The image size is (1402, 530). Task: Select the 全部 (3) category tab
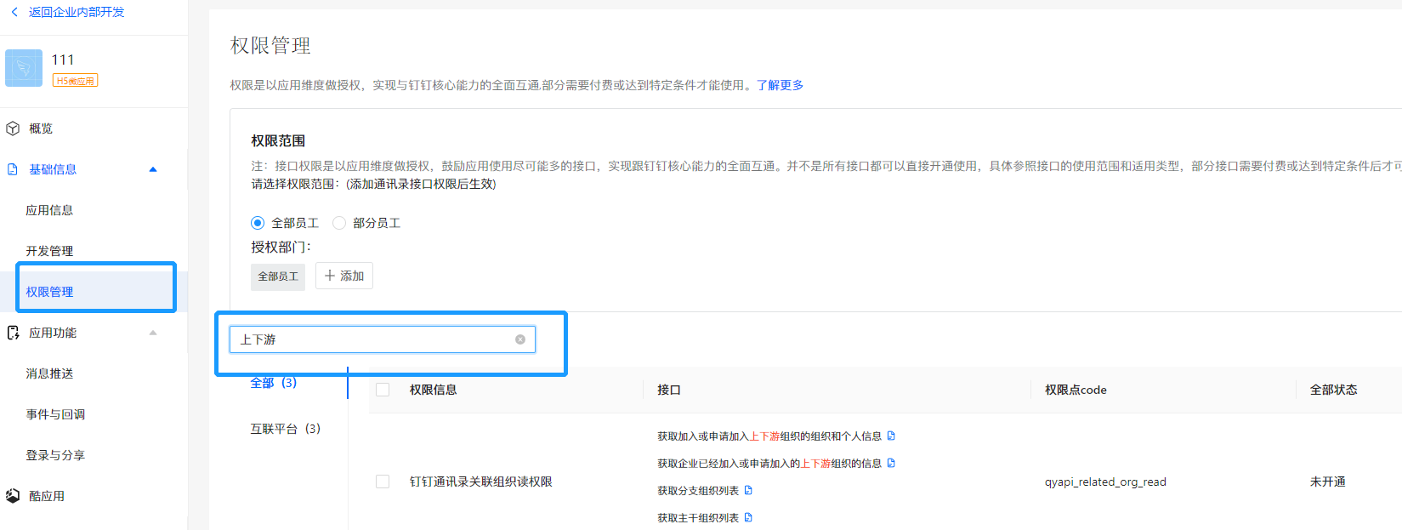click(x=274, y=383)
